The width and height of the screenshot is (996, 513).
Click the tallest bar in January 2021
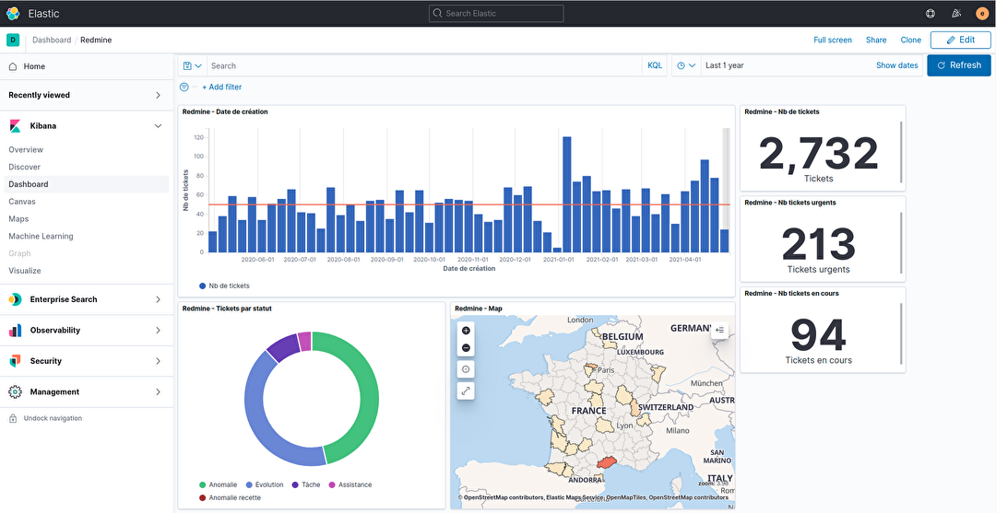[566, 194]
